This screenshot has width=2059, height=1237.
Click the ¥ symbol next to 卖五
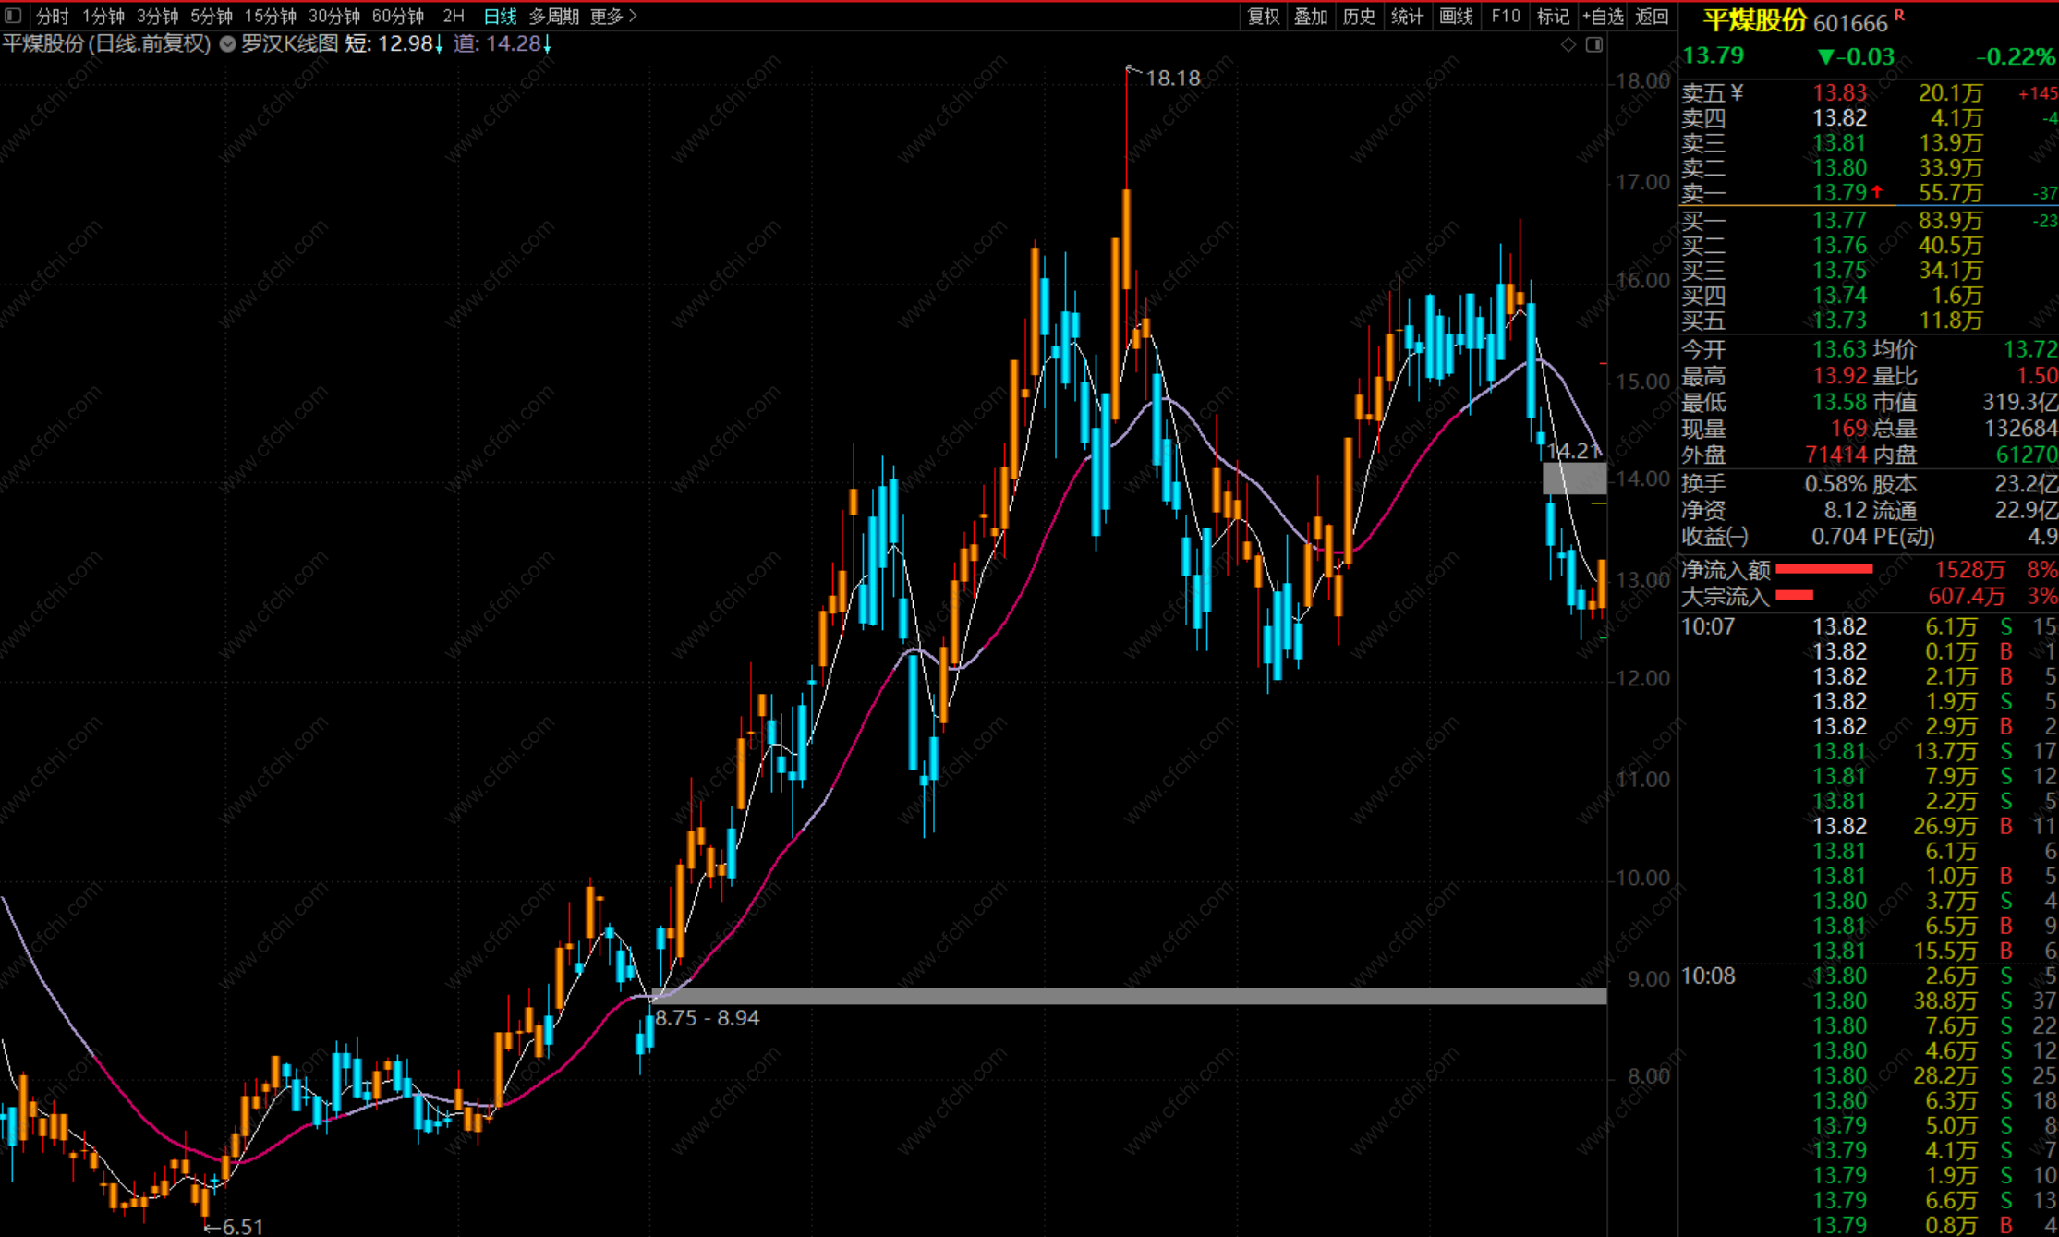pos(1737,92)
